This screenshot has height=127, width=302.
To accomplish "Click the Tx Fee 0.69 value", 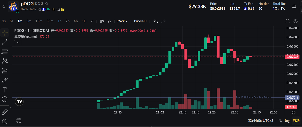I will click(x=249, y=9).
